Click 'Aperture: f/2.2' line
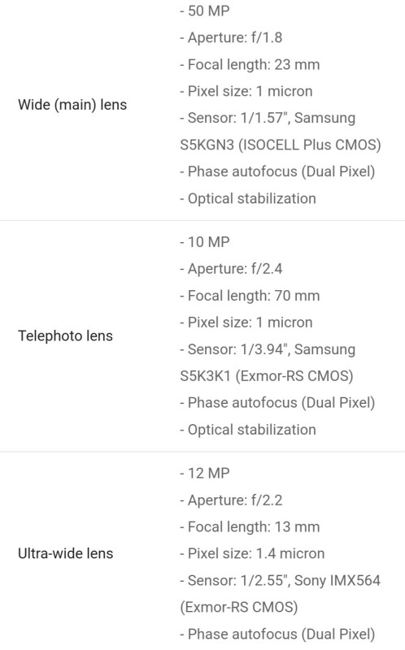405x650 pixels. [231, 500]
